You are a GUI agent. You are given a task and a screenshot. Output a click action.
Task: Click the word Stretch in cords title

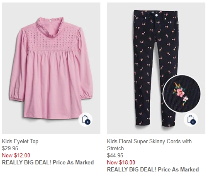click(115, 148)
